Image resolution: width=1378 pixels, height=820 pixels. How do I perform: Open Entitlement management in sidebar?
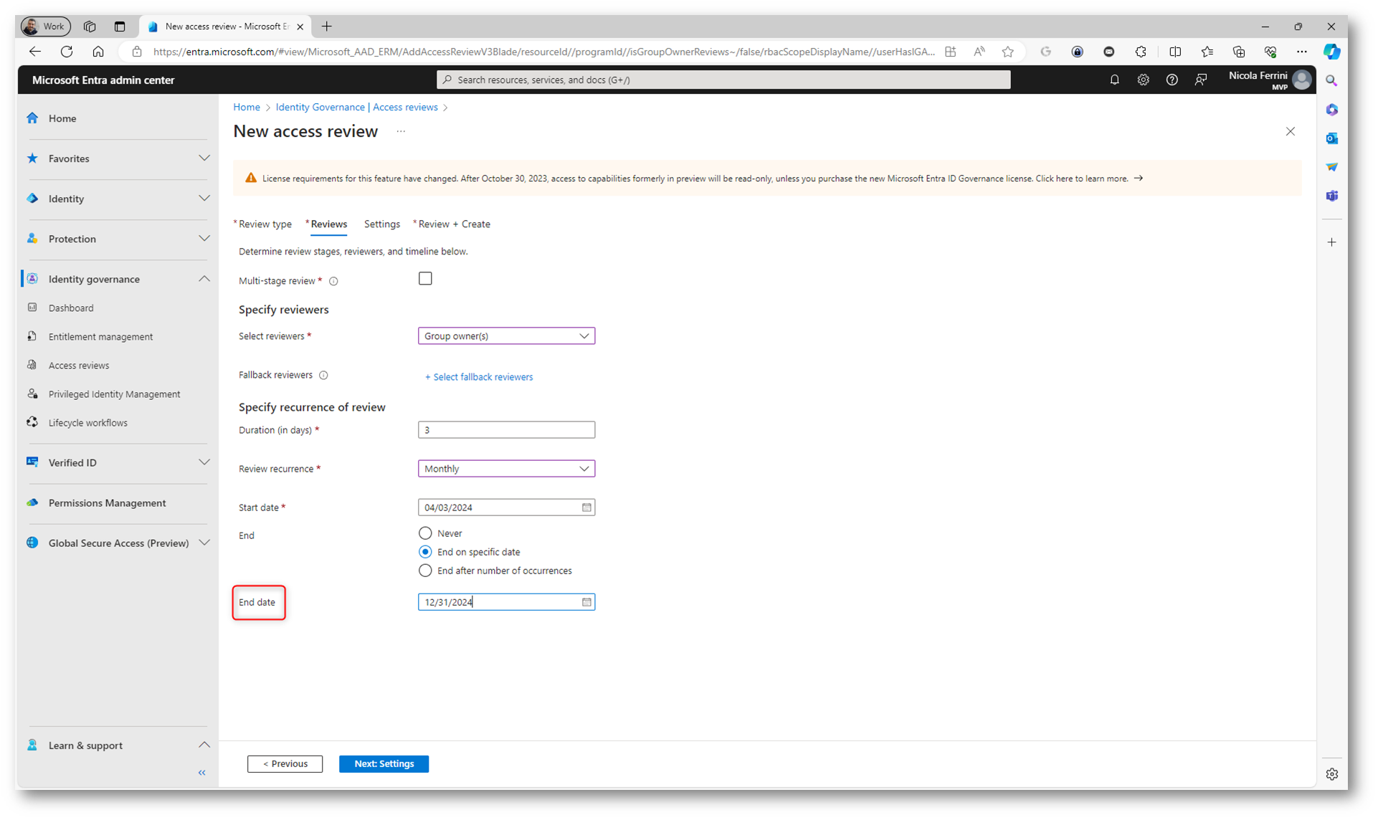pos(100,336)
